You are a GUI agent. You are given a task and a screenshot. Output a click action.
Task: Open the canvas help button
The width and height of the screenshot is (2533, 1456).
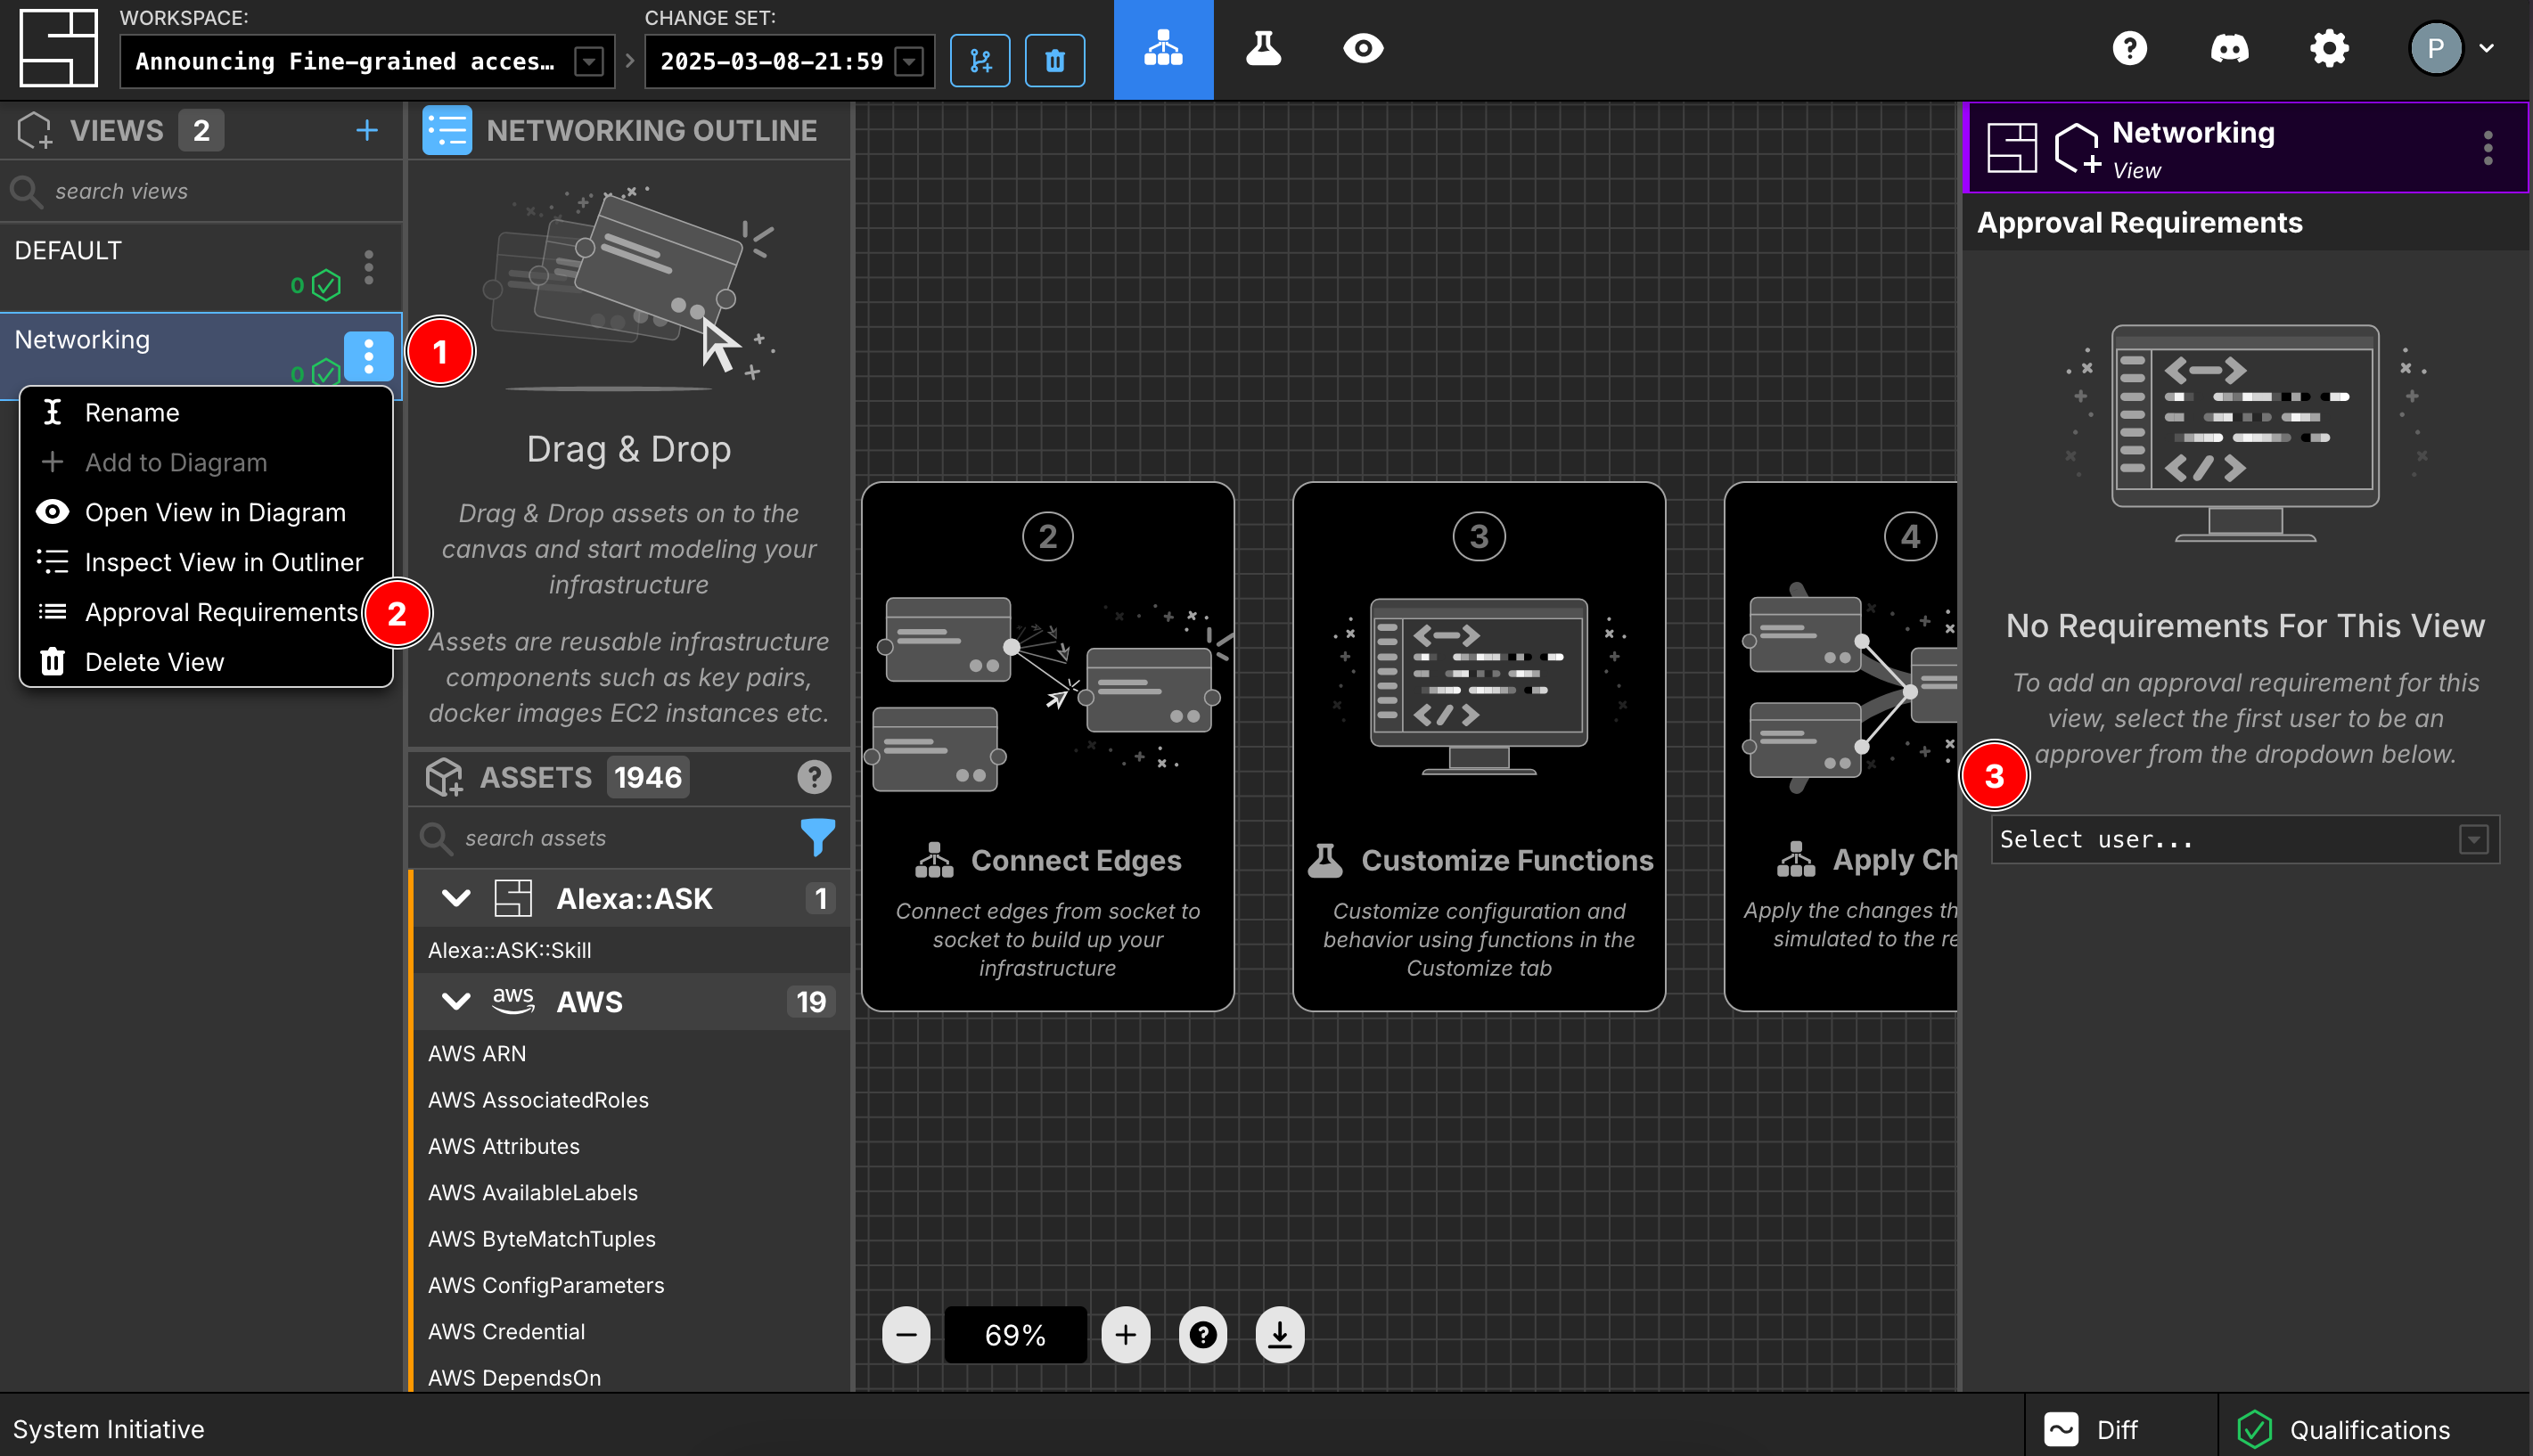(x=1202, y=1334)
